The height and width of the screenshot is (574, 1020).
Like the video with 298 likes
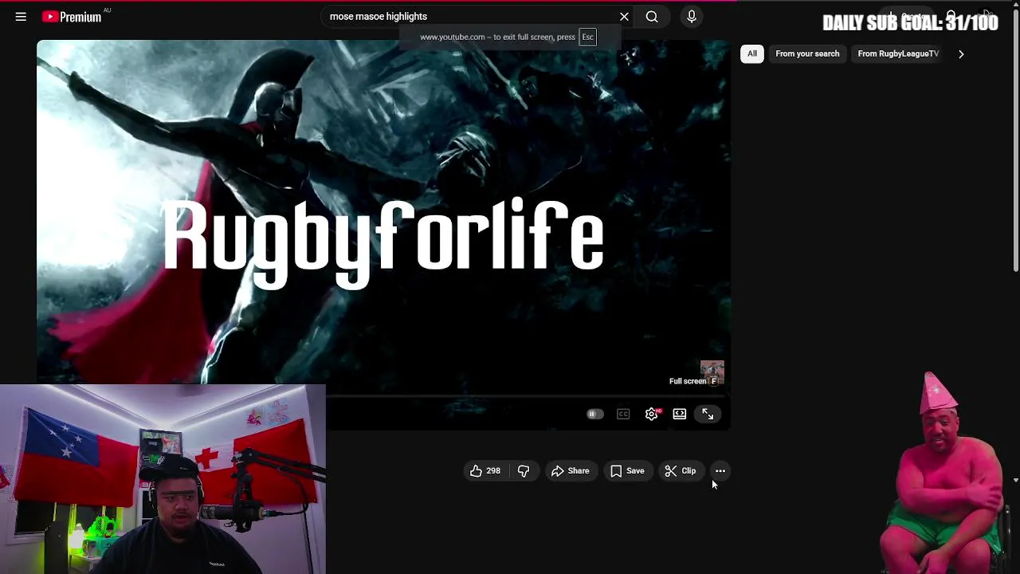pyautogui.click(x=484, y=471)
